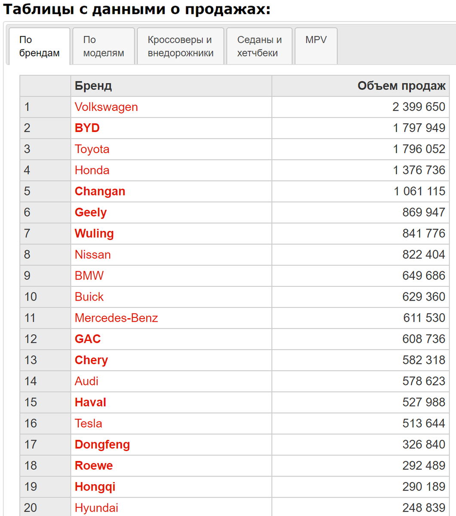Follow the Buick link
456x516 pixels.
89,297
